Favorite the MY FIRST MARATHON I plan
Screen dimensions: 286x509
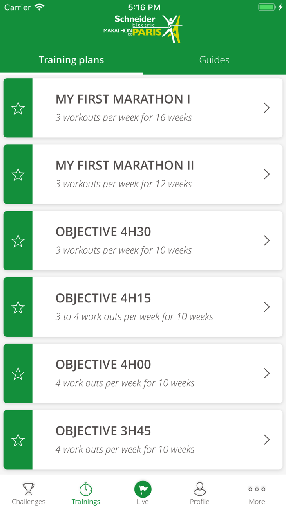pos(18,108)
